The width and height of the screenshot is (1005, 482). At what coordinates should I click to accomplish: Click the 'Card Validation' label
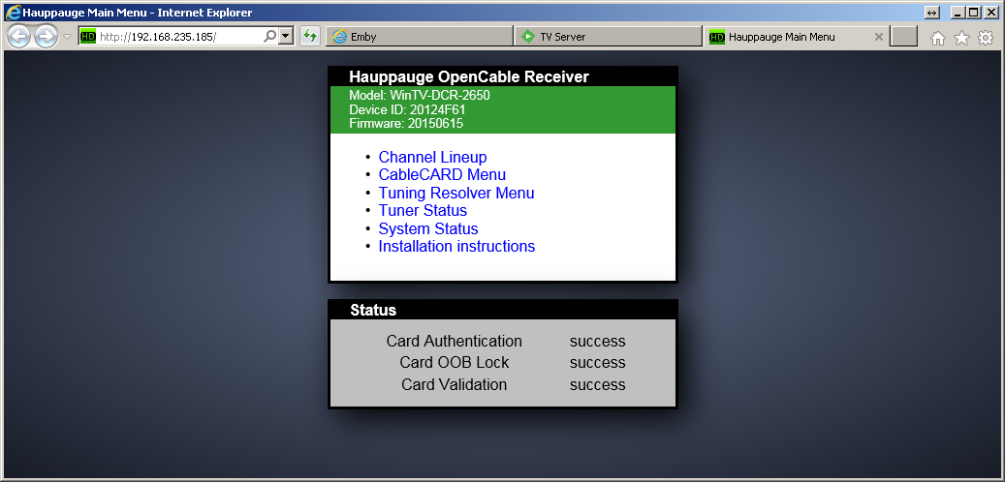(454, 384)
